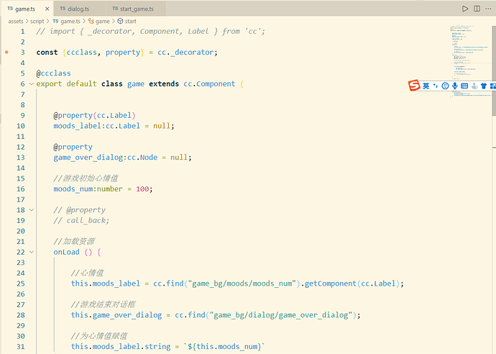The width and height of the screenshot is (496, 354).
Task: Click '@property(cc.Label)' on line 9
Action: point(95,116)
